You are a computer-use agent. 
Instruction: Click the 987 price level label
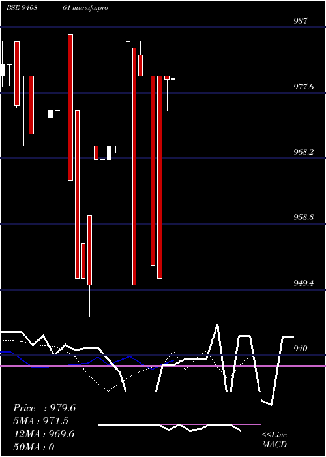point(301,21)
